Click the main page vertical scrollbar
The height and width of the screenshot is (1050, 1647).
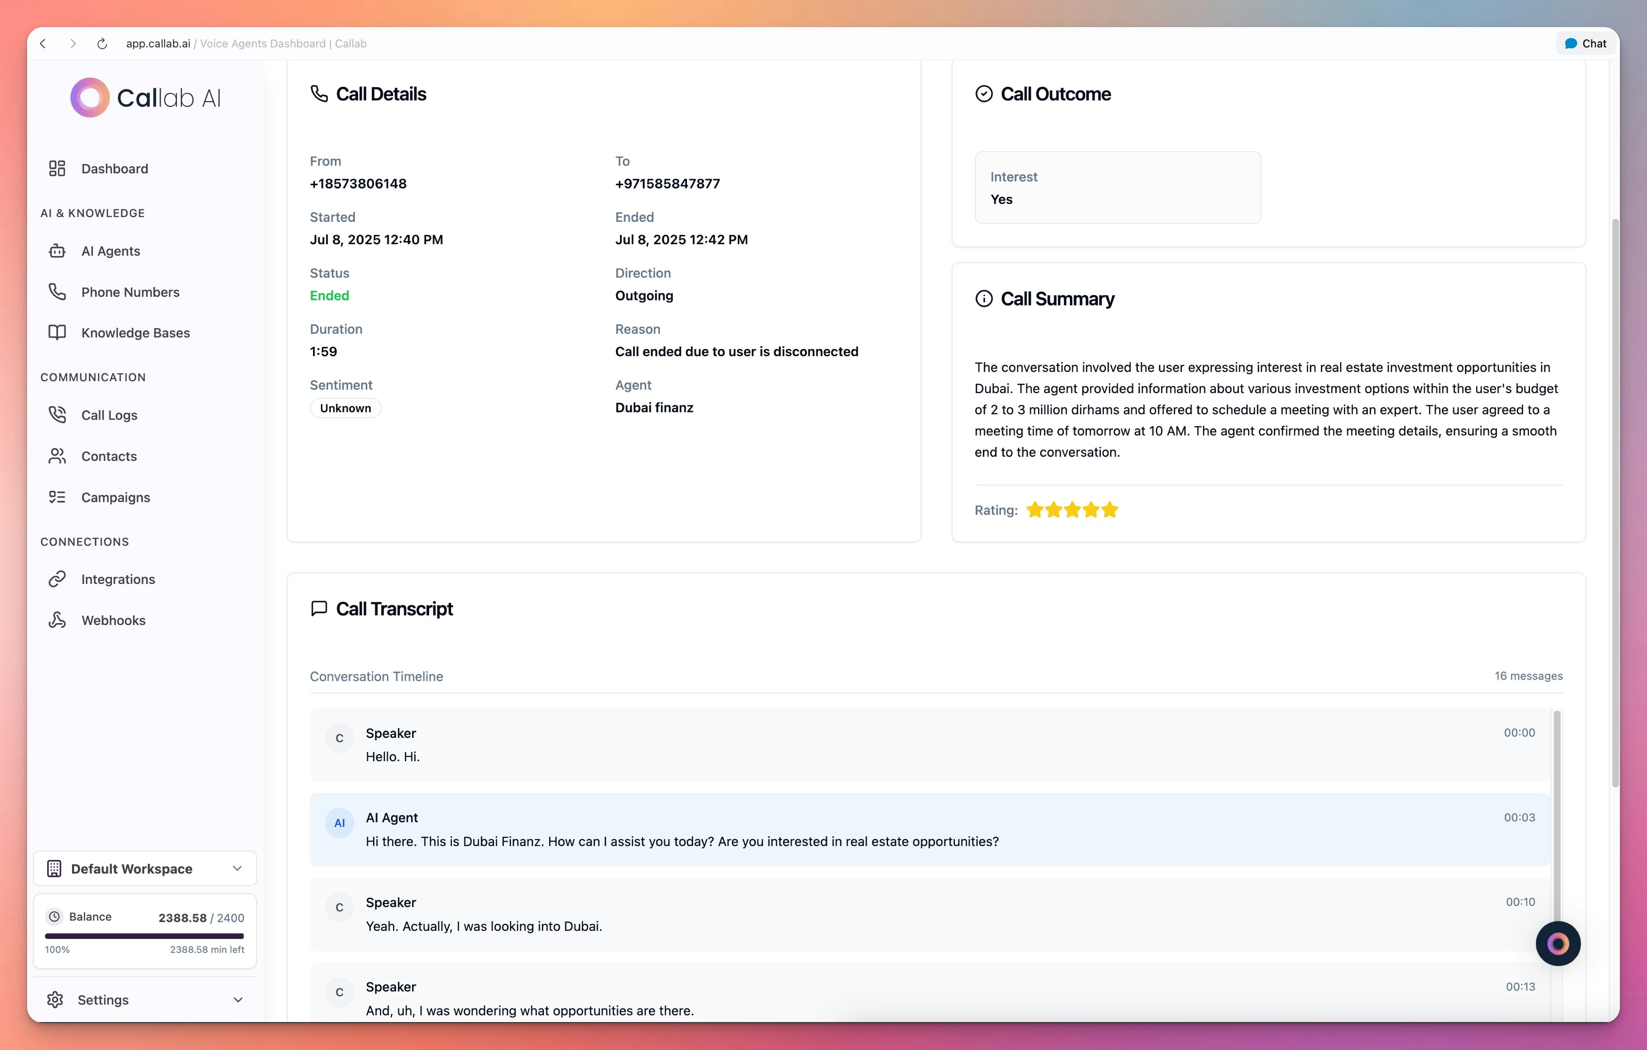click(1615, 503)
